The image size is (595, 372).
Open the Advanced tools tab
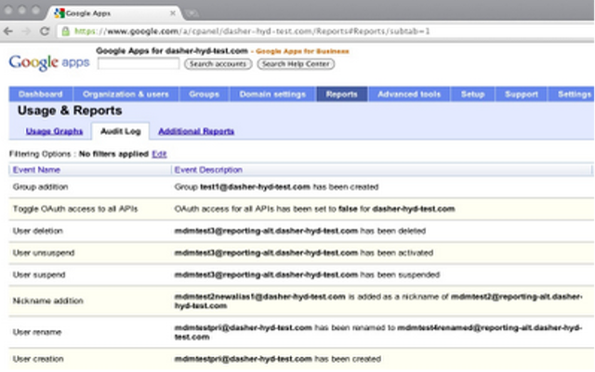(409, 94)
